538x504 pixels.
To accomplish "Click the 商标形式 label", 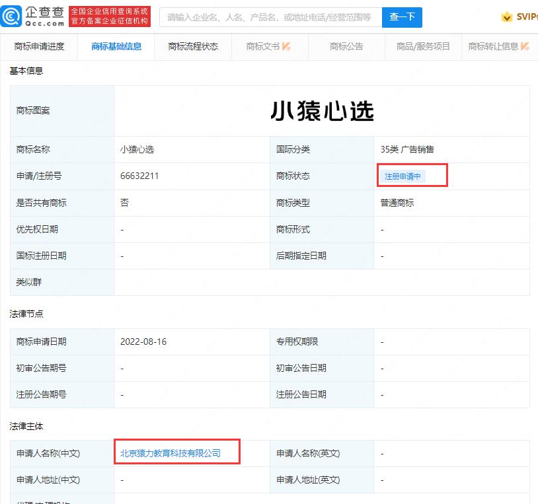I will pyautogui.click(x=293, y=229).
